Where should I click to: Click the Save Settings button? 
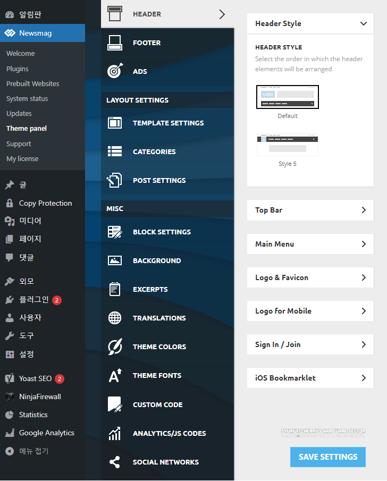[328, 457]
